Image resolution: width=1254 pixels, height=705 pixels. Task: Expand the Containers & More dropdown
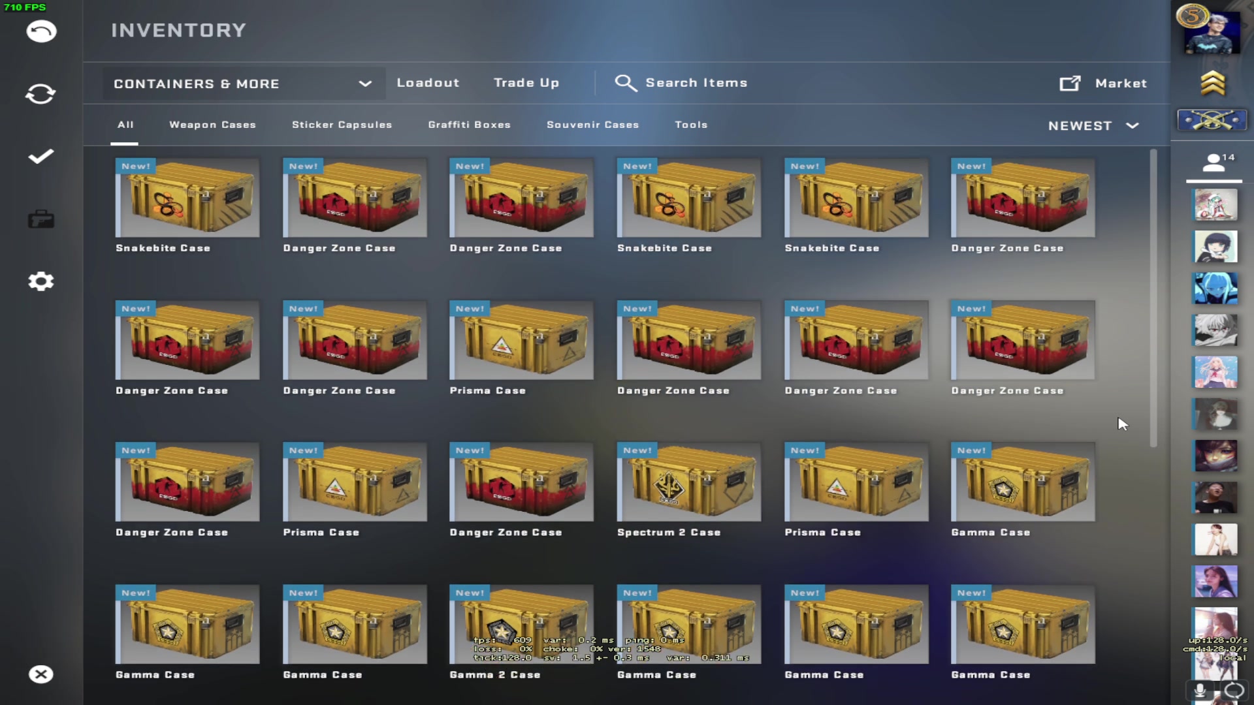click(x=243, y=84)
